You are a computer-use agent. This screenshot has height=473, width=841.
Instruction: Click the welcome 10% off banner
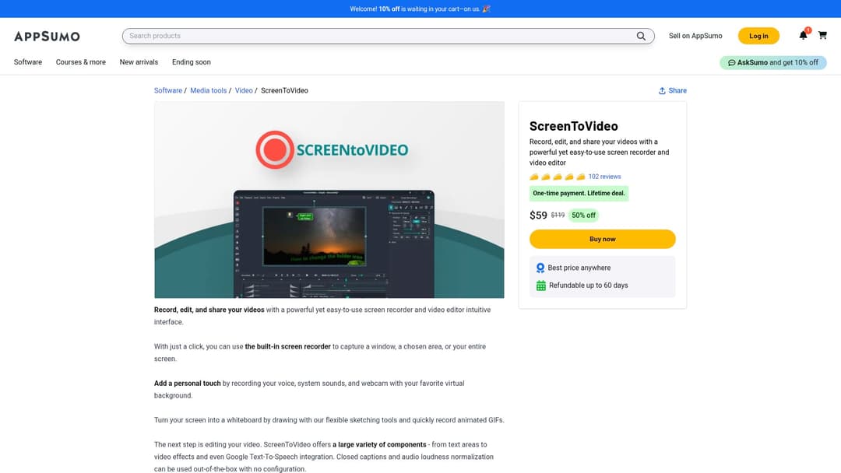pos(420,9)
